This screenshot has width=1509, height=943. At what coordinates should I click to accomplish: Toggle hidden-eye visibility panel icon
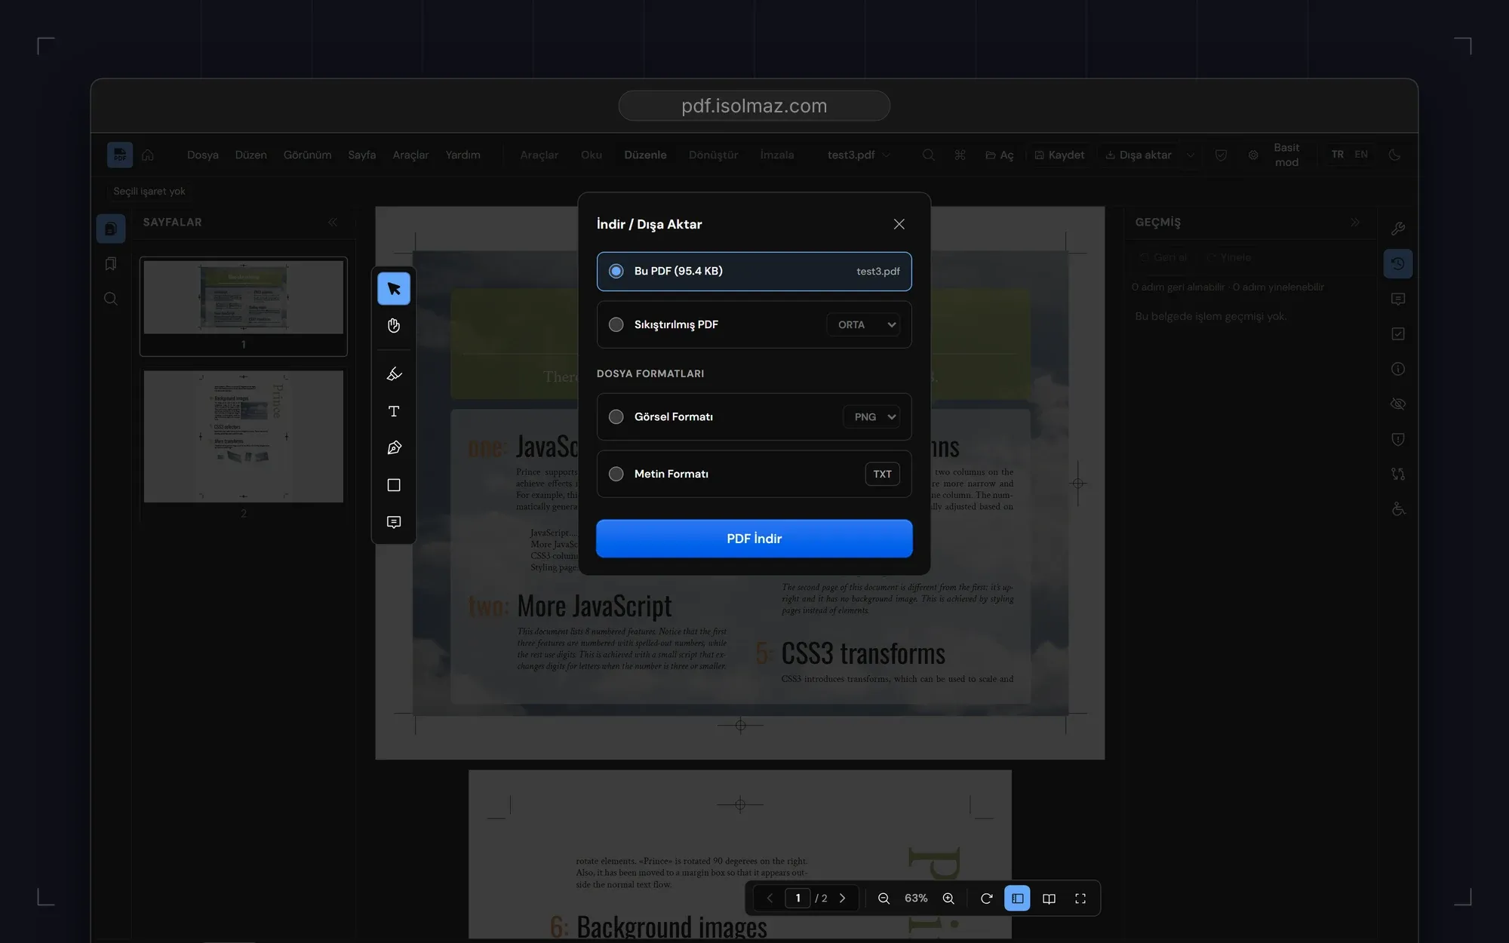1398,404
